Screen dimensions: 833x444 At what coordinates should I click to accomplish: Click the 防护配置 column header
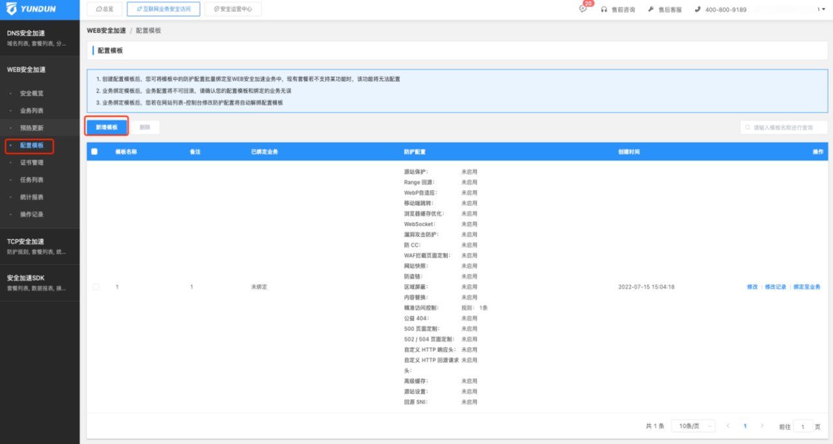(415, 152)
